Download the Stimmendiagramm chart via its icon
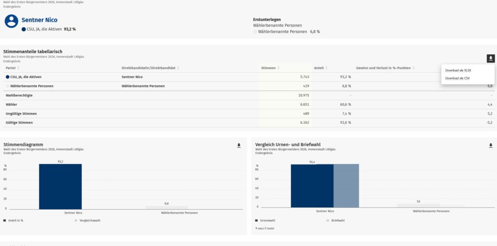497x246 pixels. point(239,145)
